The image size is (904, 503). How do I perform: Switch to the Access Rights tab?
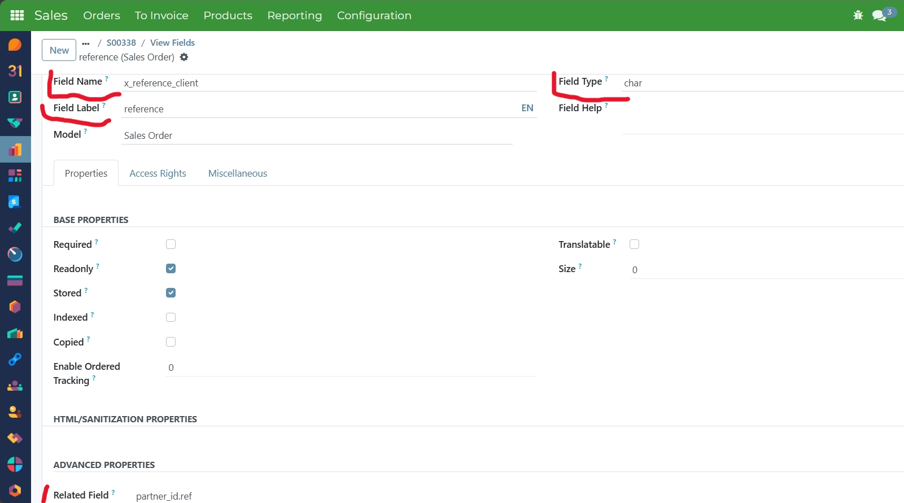point(158,173)
